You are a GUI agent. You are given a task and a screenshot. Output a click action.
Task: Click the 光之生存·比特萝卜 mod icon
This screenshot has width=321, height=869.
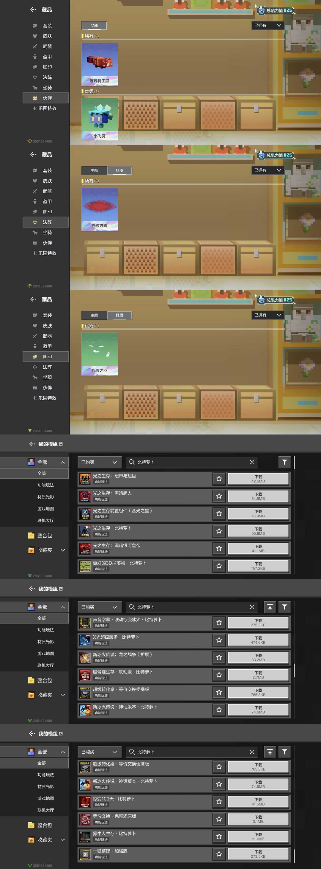[85, 531]
